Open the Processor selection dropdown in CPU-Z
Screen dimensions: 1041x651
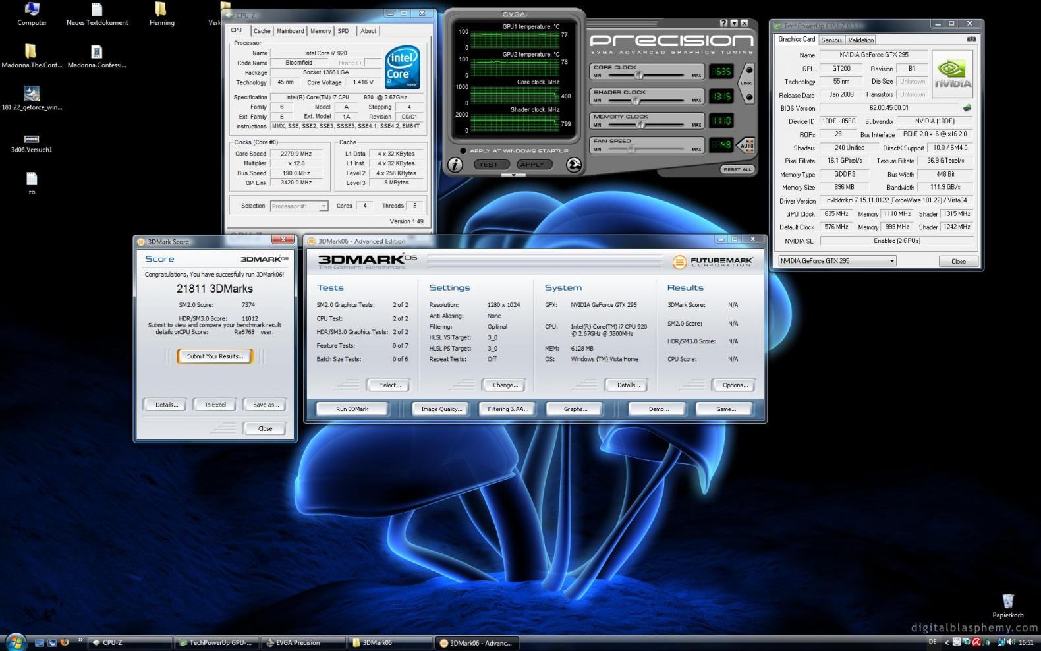[x=299, y=206]
